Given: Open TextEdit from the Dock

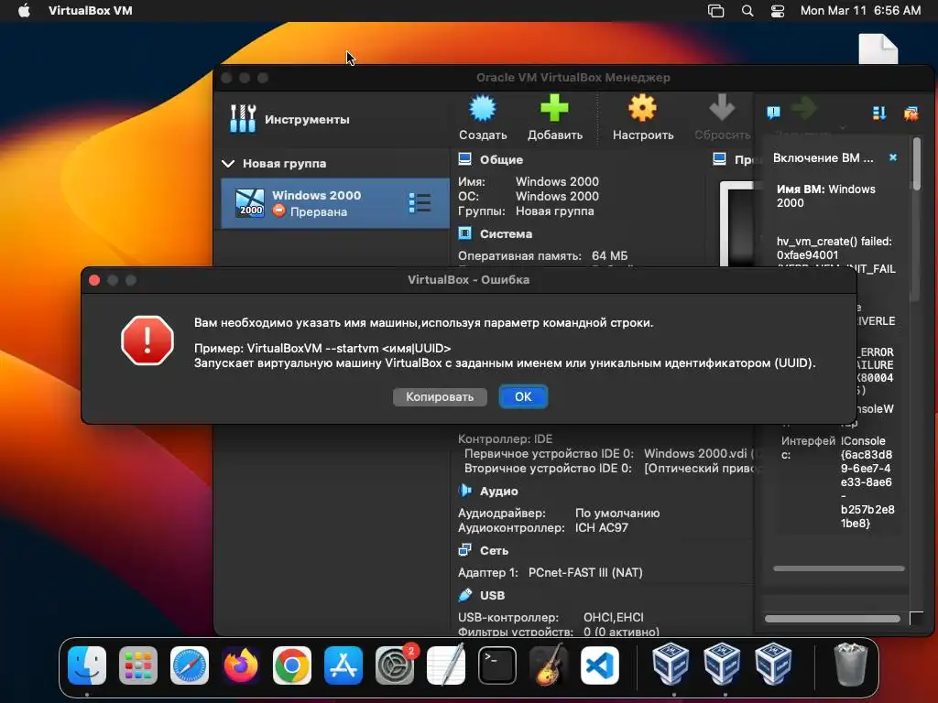Looking at the screenshot, I should point(446,665).
